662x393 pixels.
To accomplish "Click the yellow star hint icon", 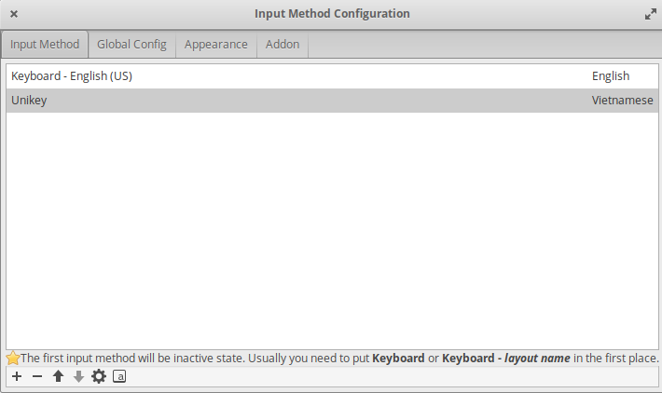I will coord(13,358).
